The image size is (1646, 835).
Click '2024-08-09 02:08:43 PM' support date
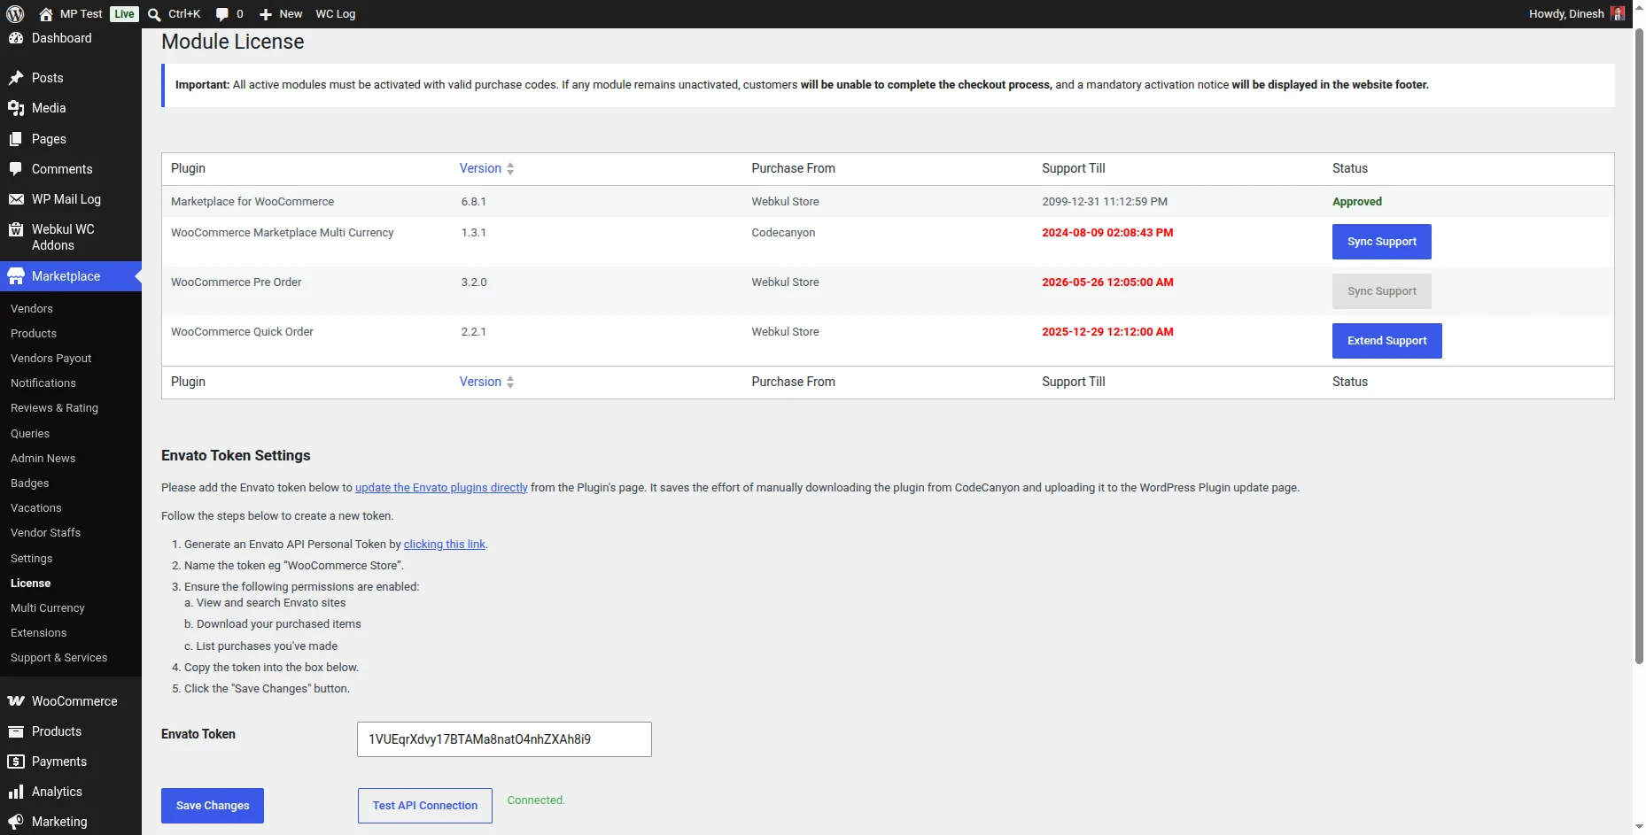pos(1107,233)
